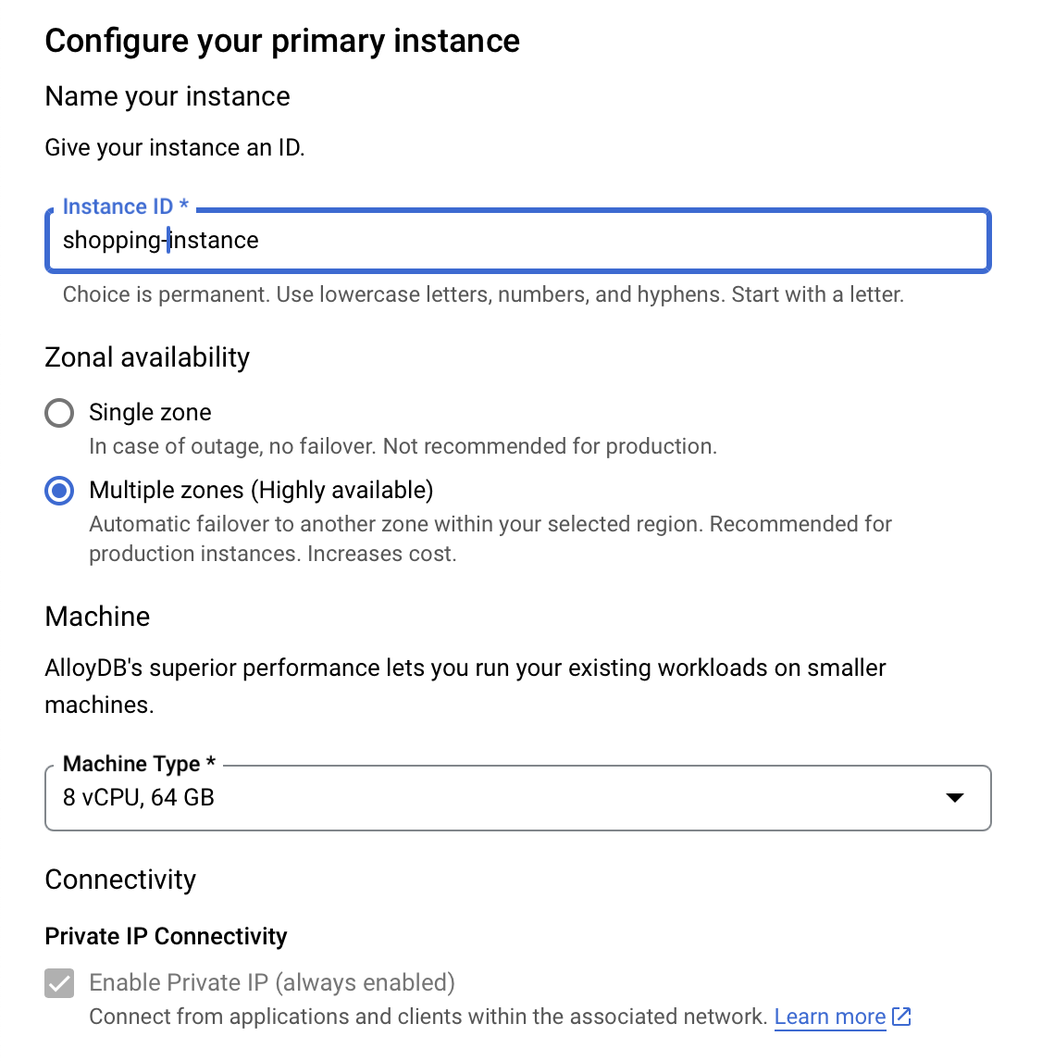Toggle the Enable Private IP checkbox
Viewport: 1042px width, 1061px height.
(x=59, y=983)
